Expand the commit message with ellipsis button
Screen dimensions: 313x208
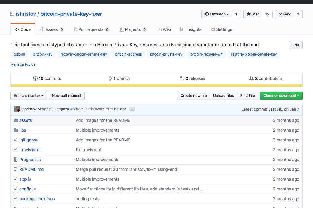click(132, 109)
